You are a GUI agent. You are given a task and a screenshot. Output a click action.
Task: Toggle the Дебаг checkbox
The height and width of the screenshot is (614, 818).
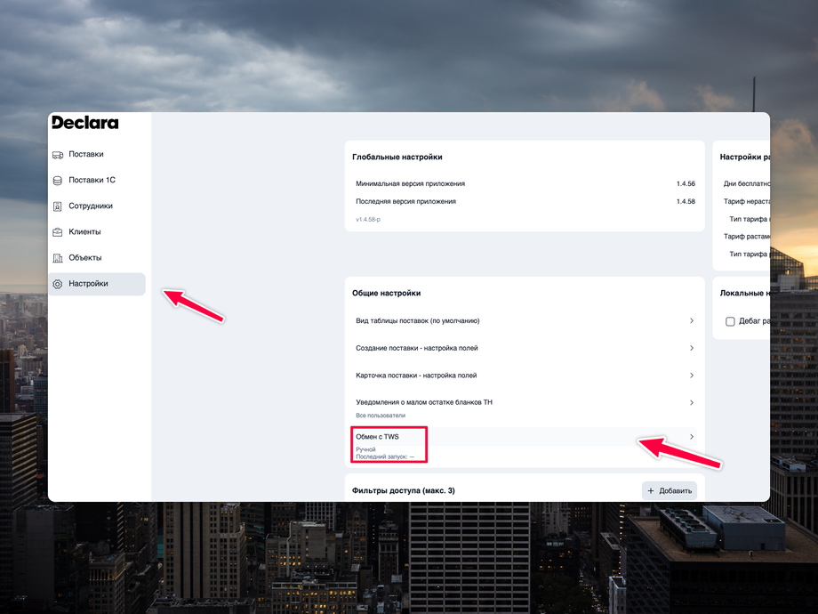pyautogui.click(x=730, y=321)
